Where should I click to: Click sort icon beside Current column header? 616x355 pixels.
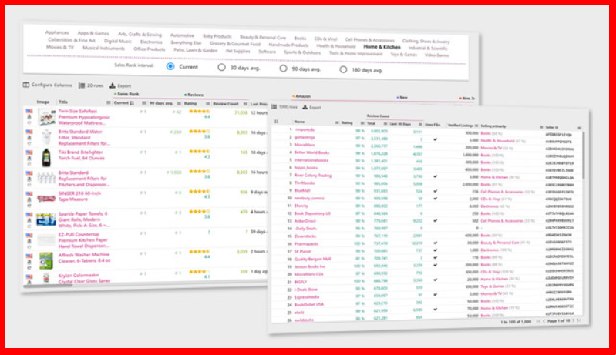click(132, 103)
